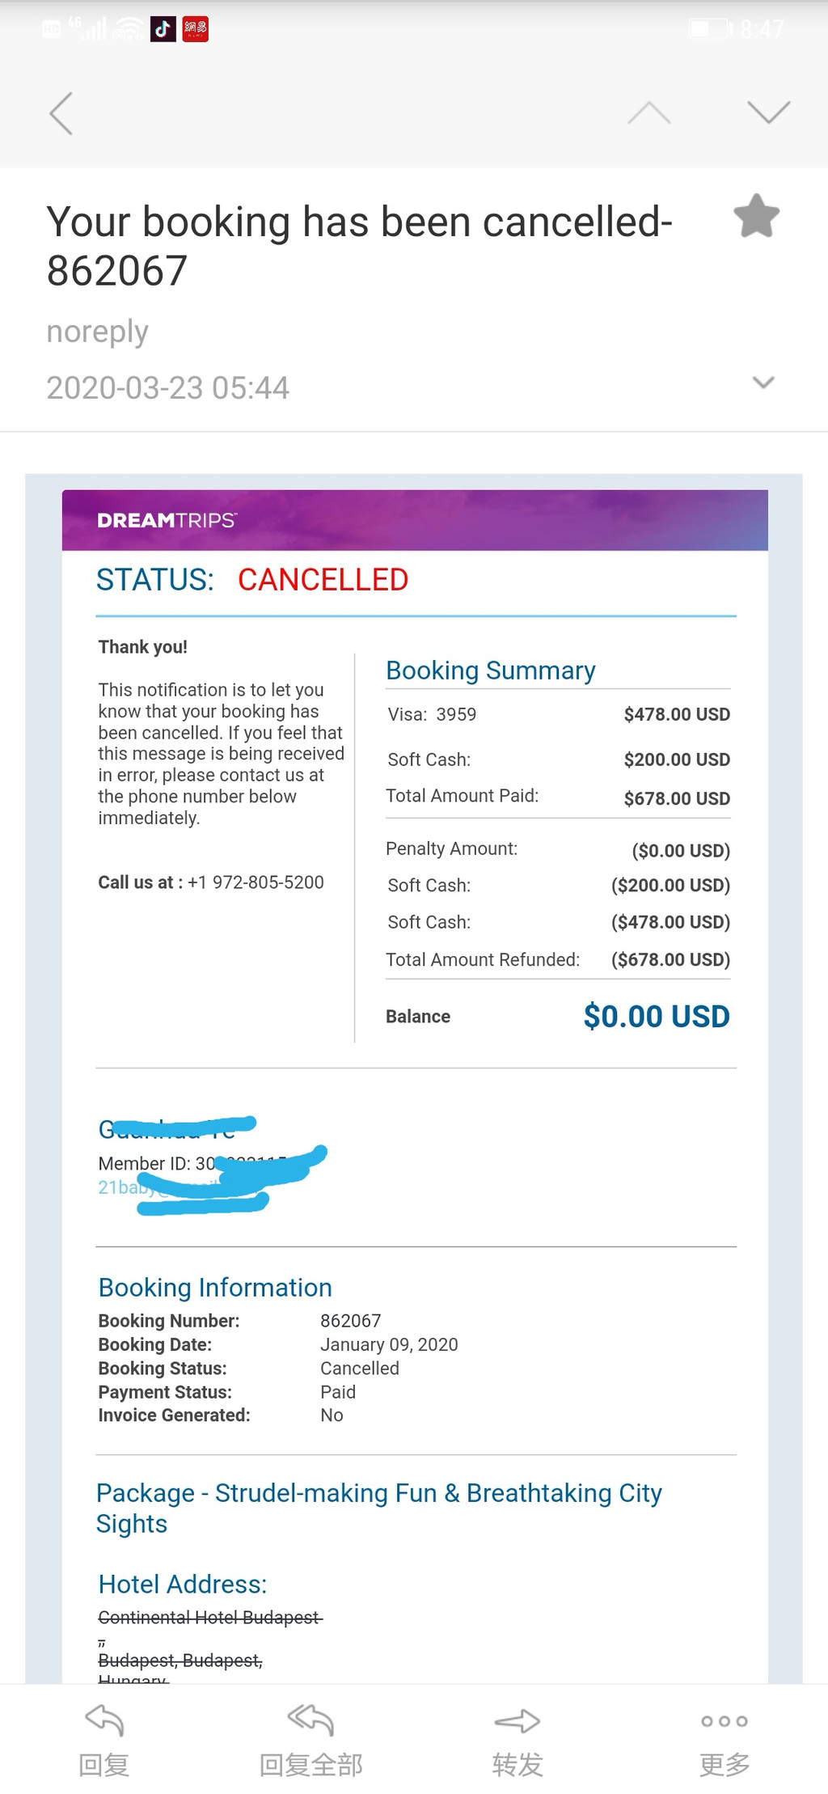Viewport: 828px width, 1794px height.
Task: Tap the reply (回复) icon
Action: [104, 1739]
